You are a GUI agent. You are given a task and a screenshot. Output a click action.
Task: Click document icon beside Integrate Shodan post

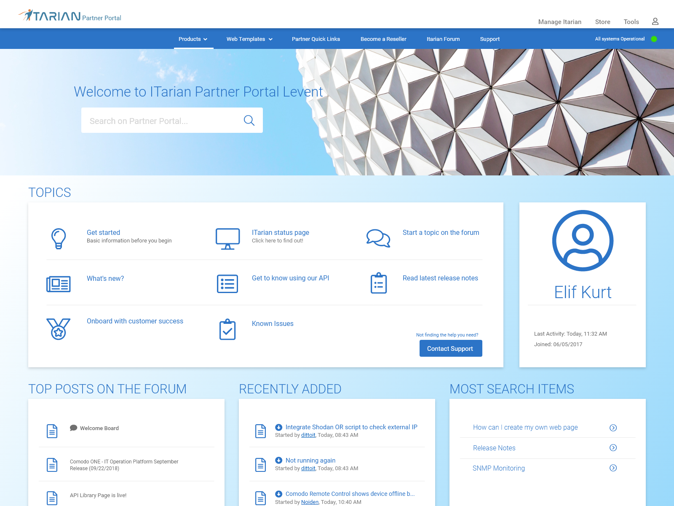(x=261, y=431)
